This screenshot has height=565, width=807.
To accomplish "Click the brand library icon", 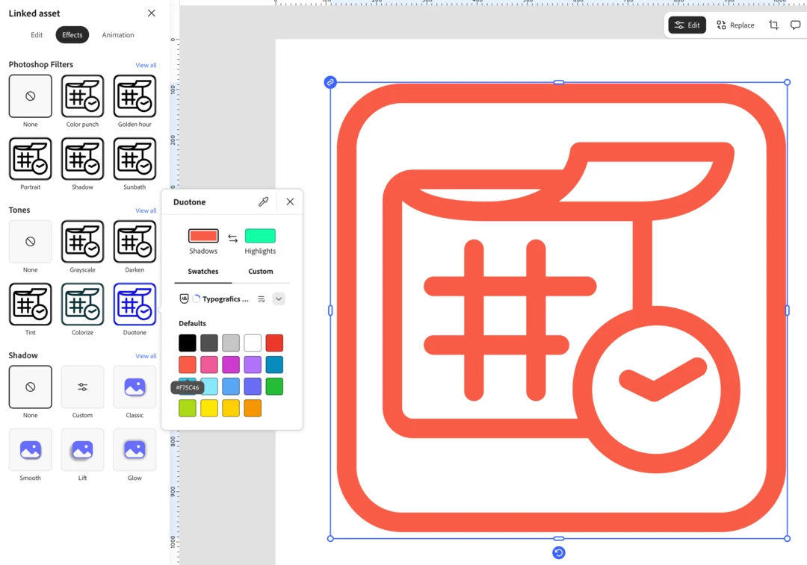I will pyautogui.click(x=184, y=299).
